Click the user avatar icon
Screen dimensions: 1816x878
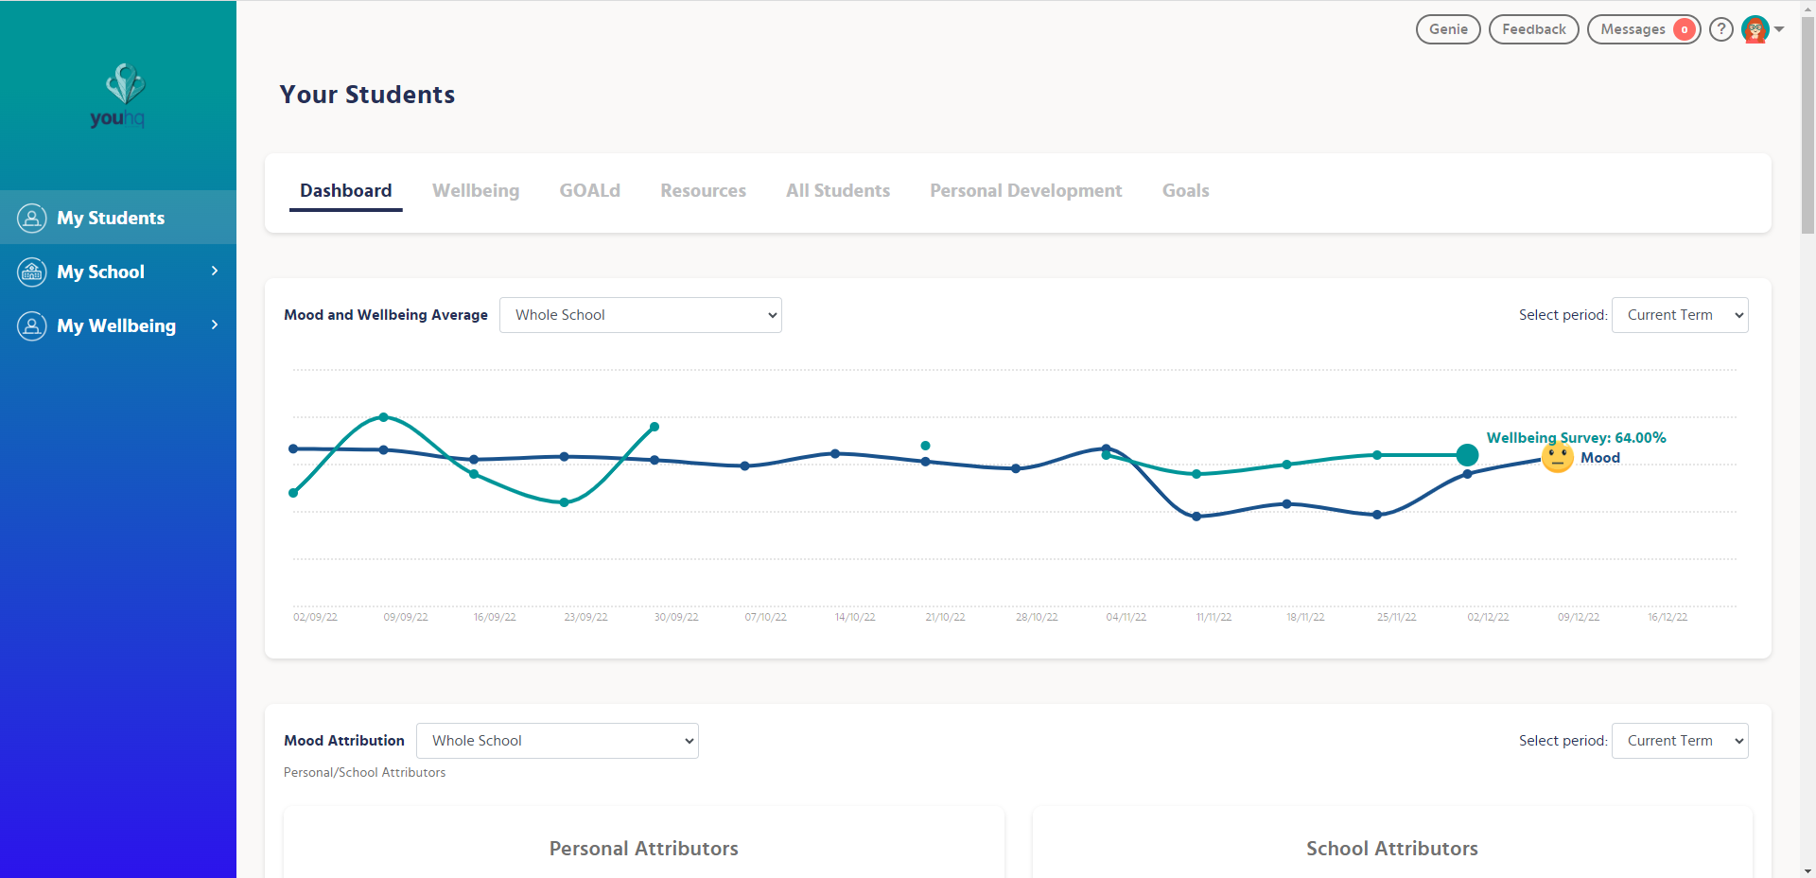click(x=1755, y=29)
